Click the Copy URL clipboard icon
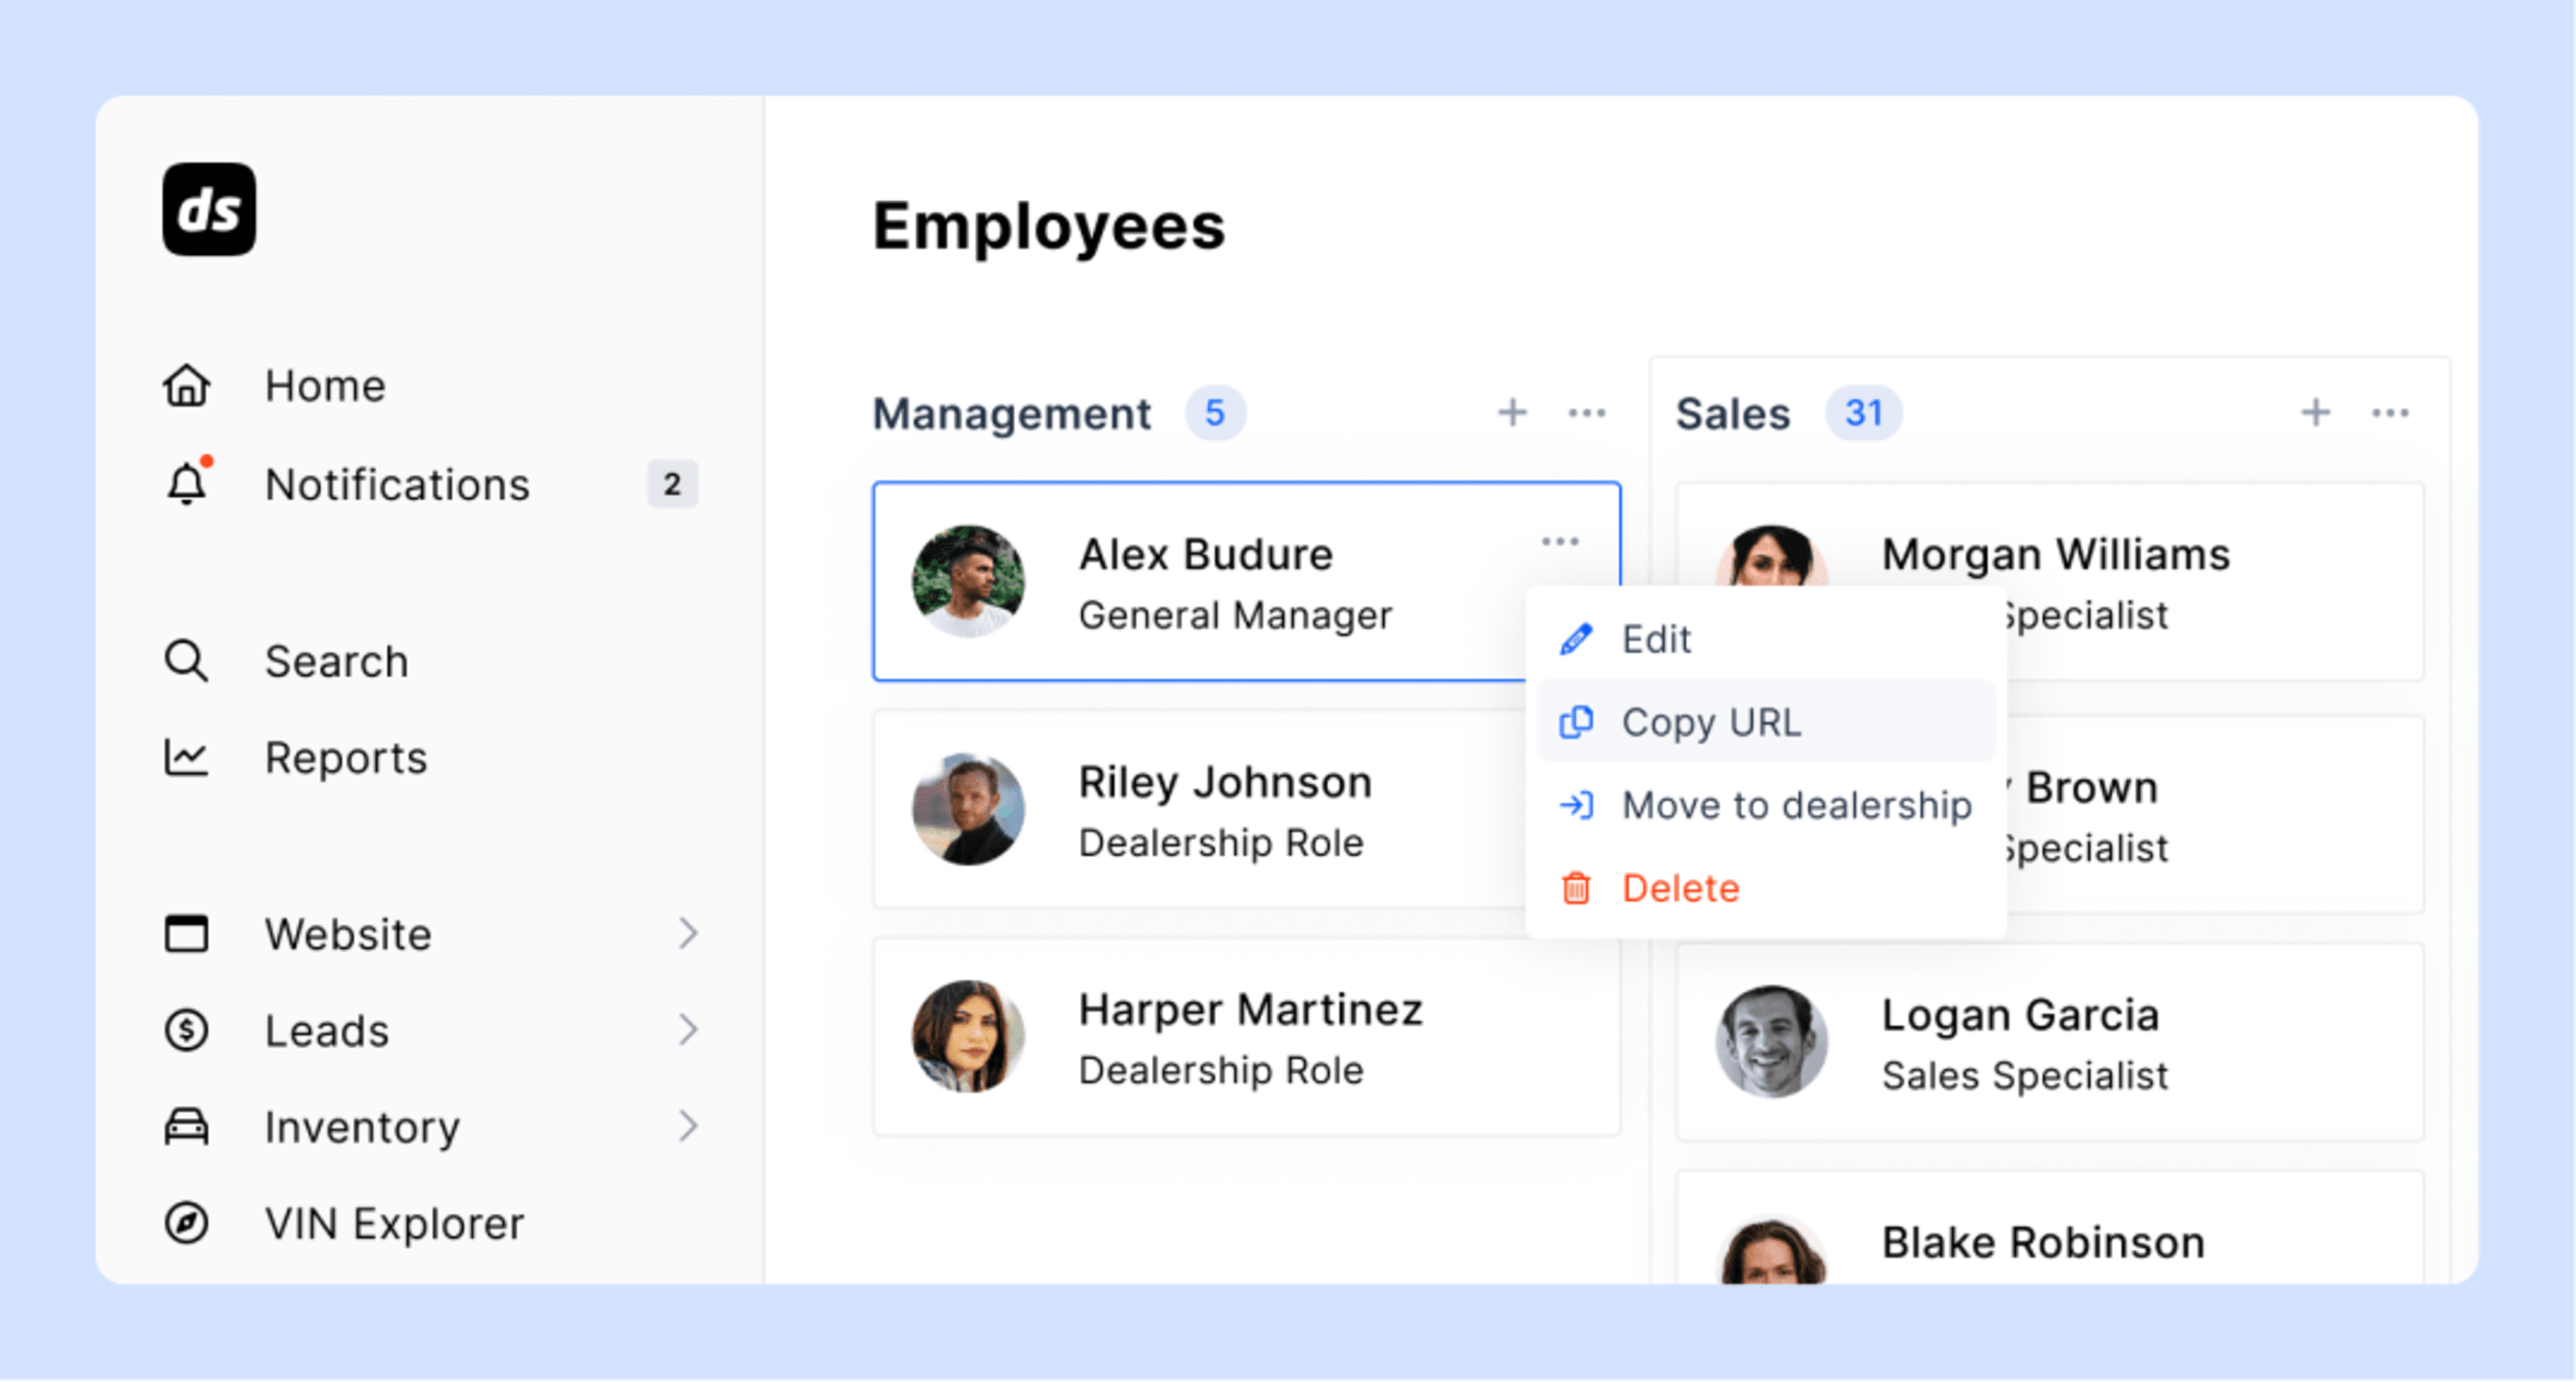This screenshot has height=1382, width=2576. pyautogui.click(x=1576, y=722)
